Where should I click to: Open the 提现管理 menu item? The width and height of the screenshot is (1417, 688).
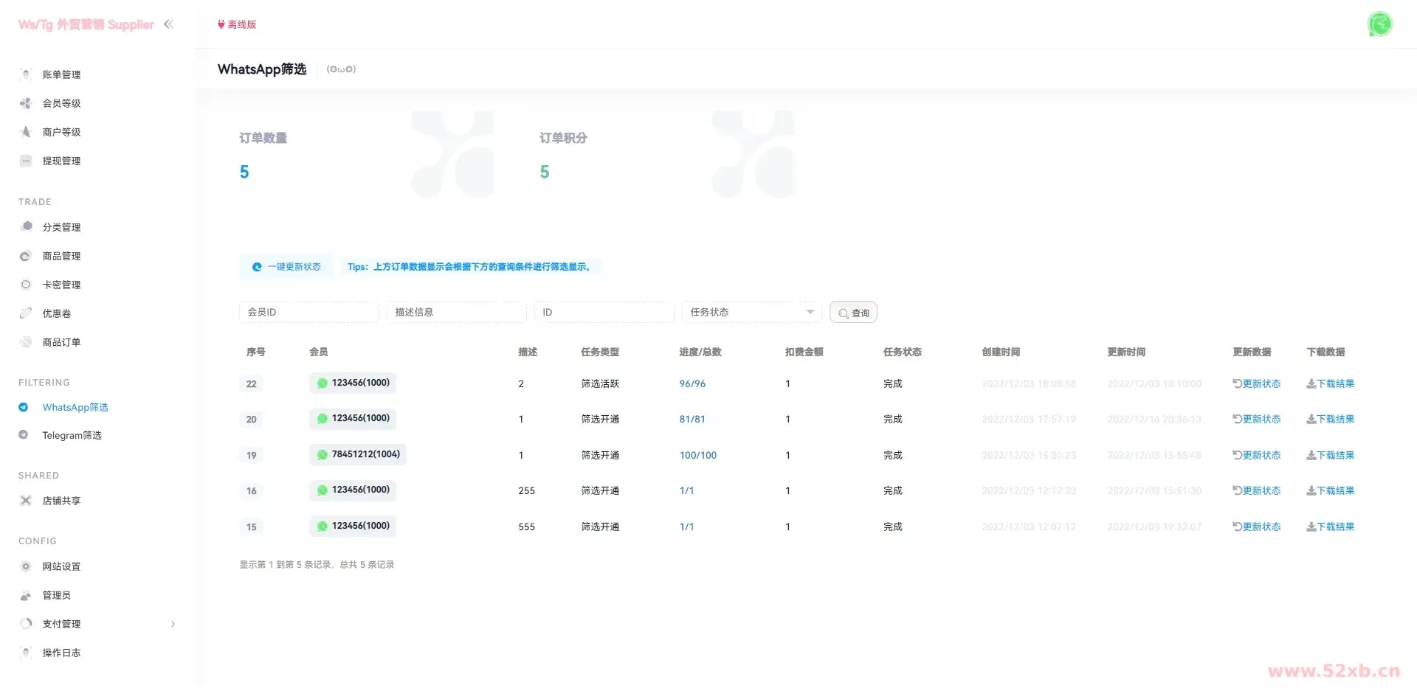pyautogui.click(x=61, y=161)
